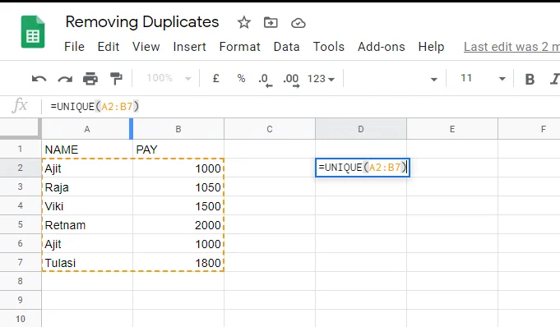
Task: Open the Format menu
Action: pyautogui.click(x=239, y=47)
